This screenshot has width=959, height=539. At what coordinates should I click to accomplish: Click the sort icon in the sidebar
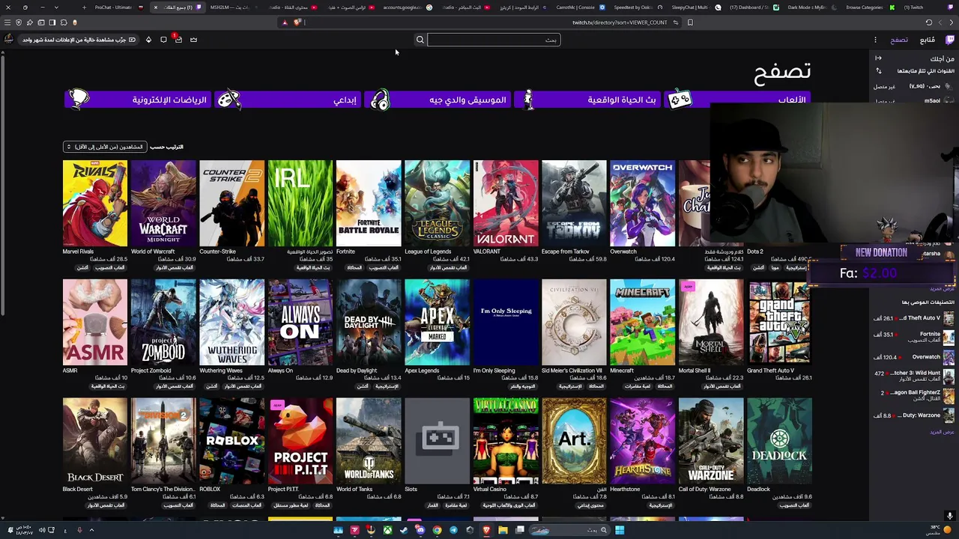click(879, 71)
